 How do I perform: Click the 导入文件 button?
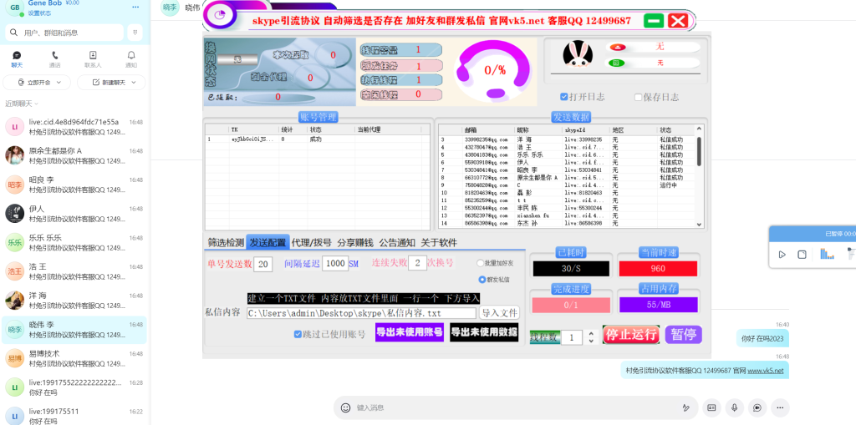[500, 312]
